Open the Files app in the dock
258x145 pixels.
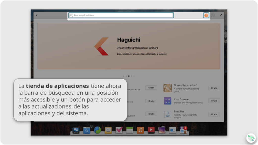(x=87, y=130)
